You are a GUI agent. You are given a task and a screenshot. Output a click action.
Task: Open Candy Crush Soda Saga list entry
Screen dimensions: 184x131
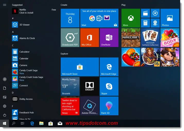click(x=34, y=79)
